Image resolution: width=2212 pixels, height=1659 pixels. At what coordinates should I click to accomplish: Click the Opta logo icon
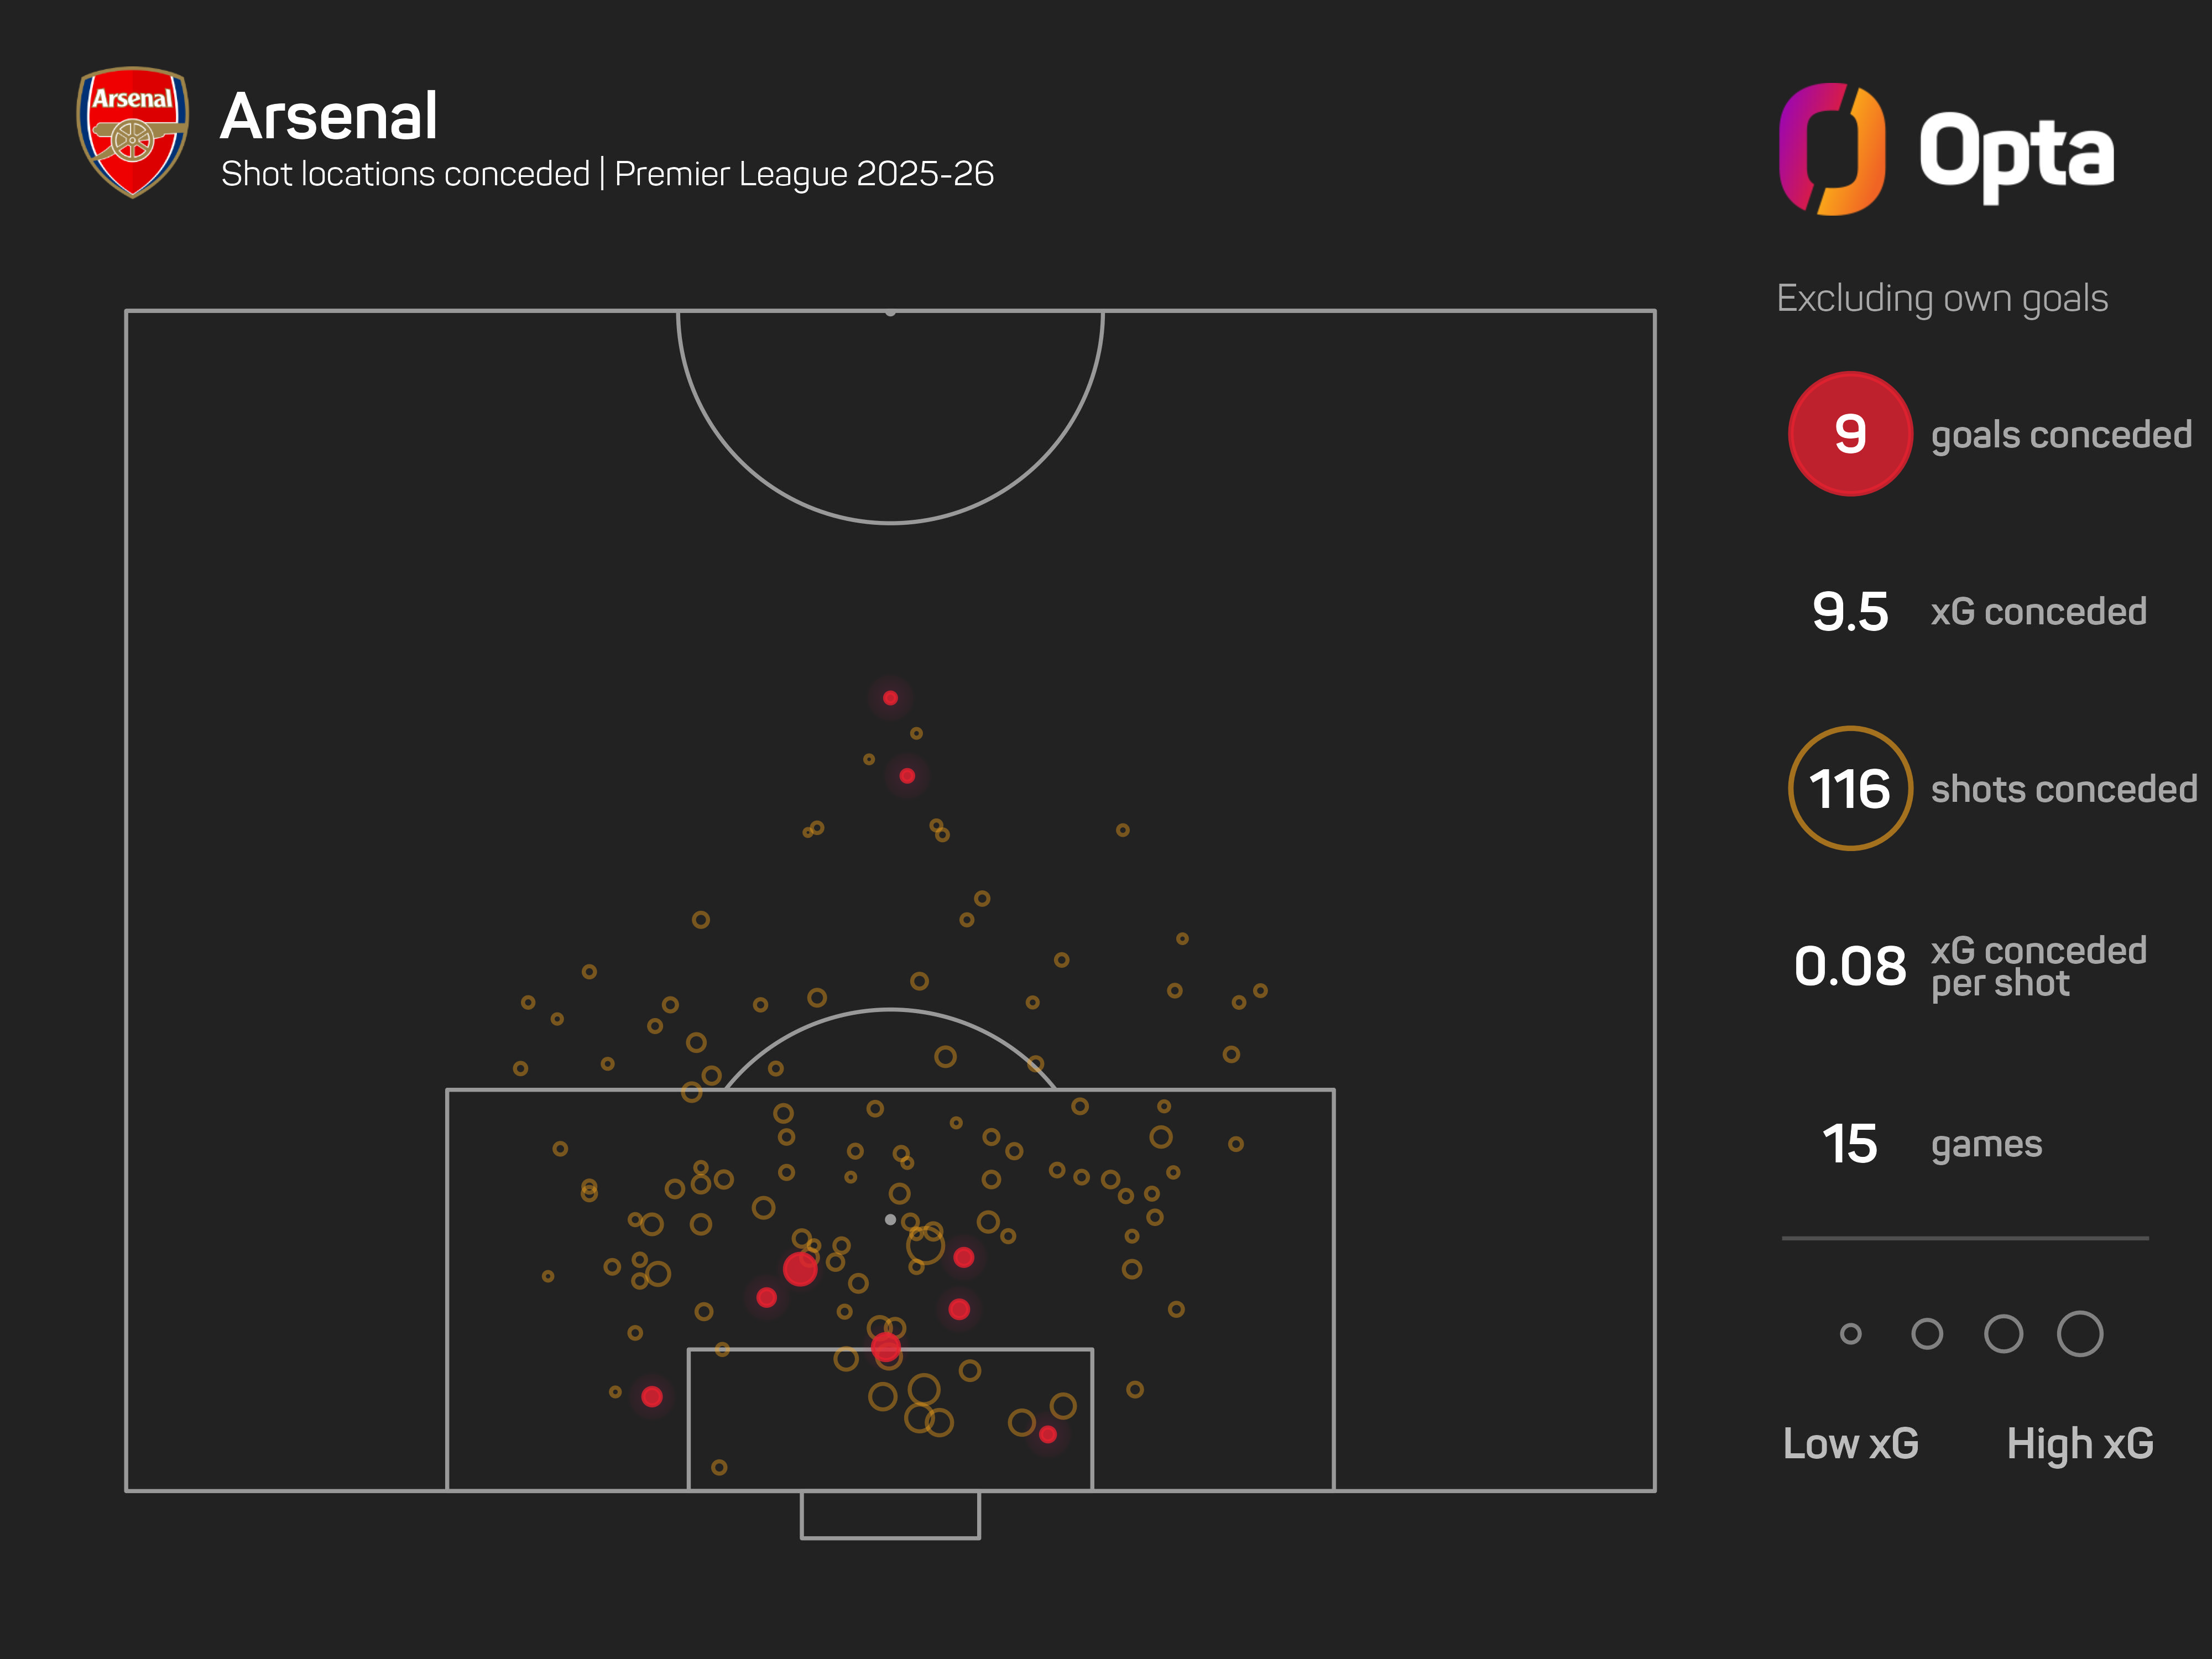tap(1832, 149)
